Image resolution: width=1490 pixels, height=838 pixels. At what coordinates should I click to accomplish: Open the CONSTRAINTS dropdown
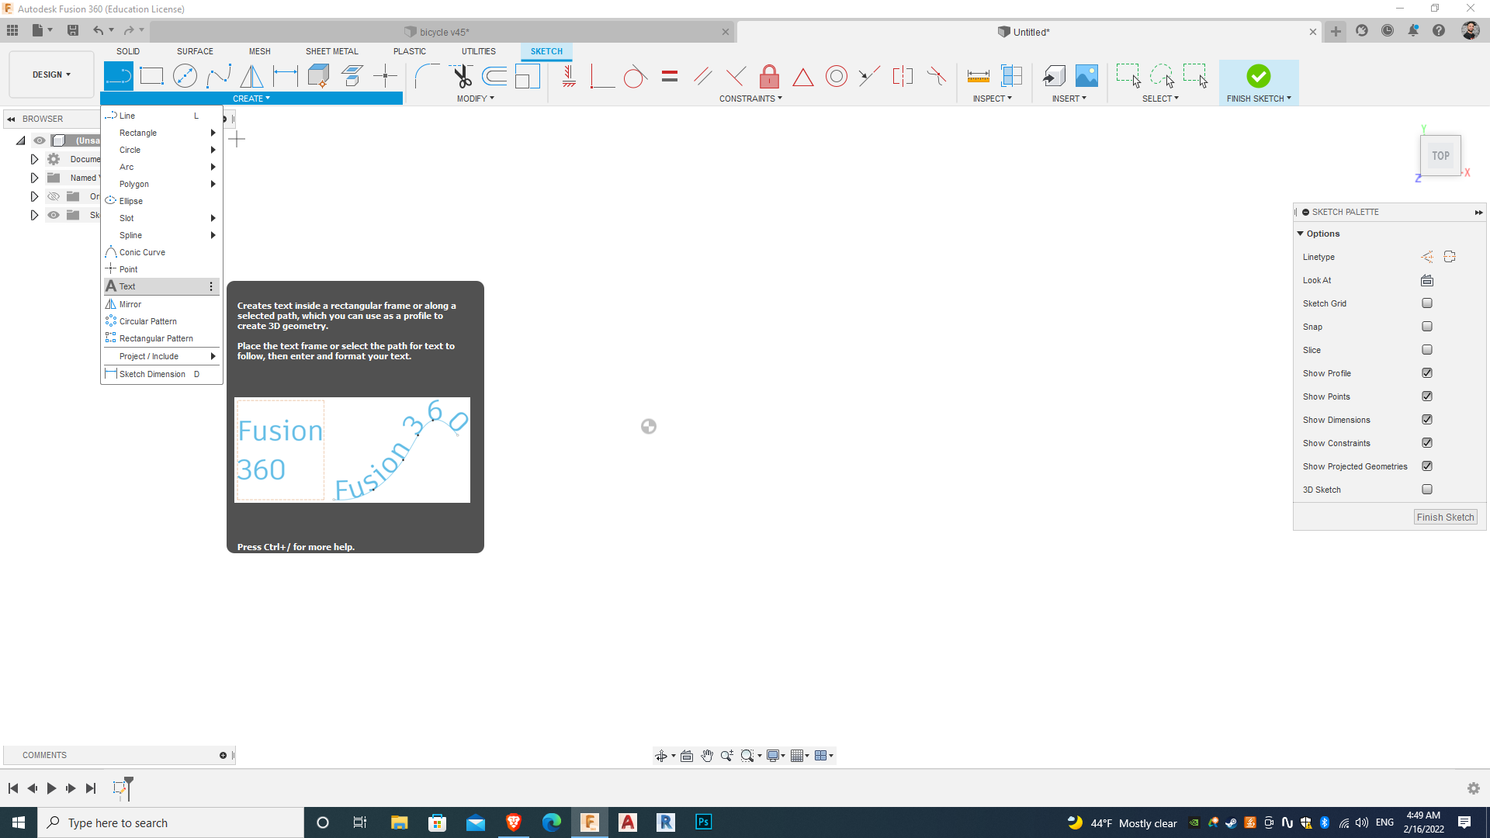[750, 98]
